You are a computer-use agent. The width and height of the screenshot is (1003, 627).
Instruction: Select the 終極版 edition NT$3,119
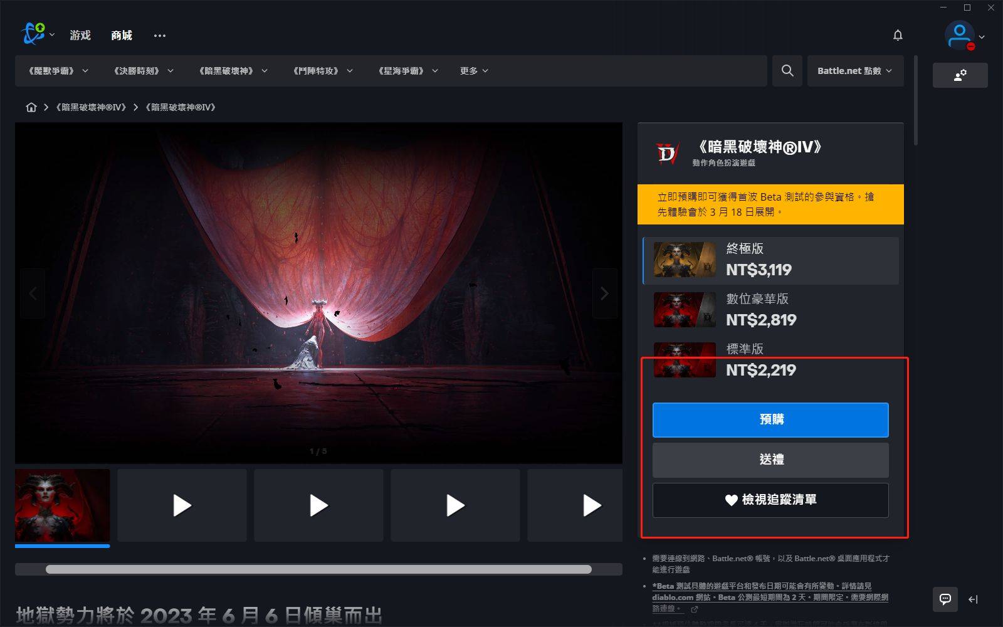(771, 260)
